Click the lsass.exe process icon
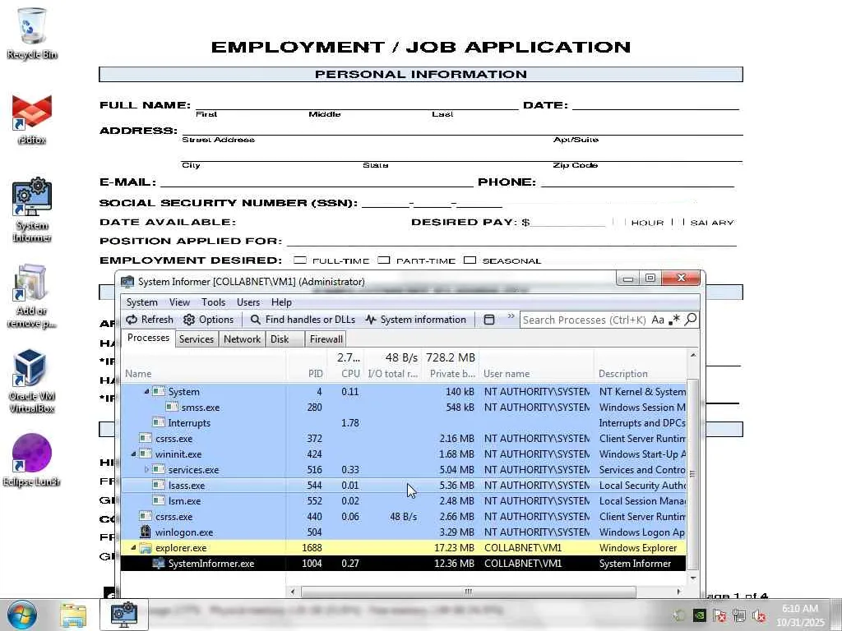 (x=159, y=485)
